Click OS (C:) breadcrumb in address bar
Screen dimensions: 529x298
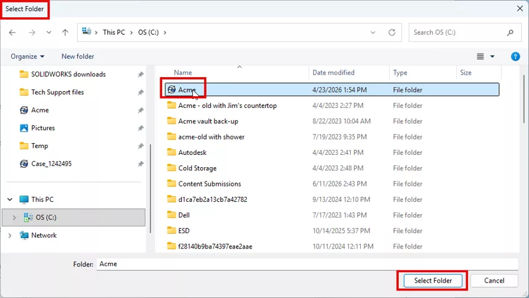[x=148, y=33]
